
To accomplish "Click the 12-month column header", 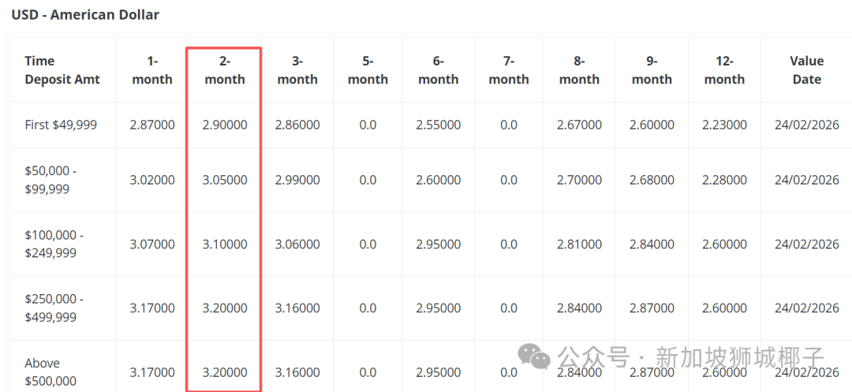I will click(724, 70).
